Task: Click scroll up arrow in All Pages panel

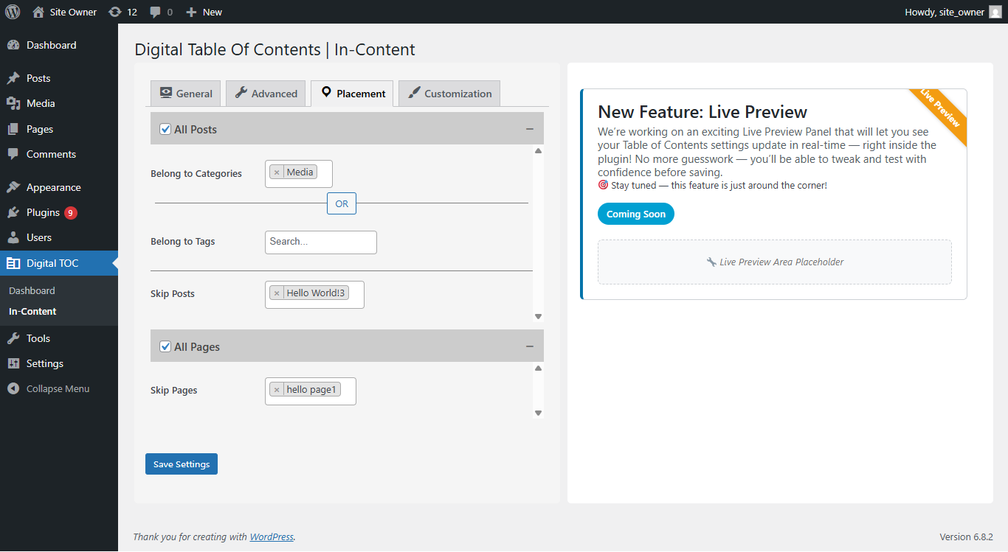Action: (538, 368)
